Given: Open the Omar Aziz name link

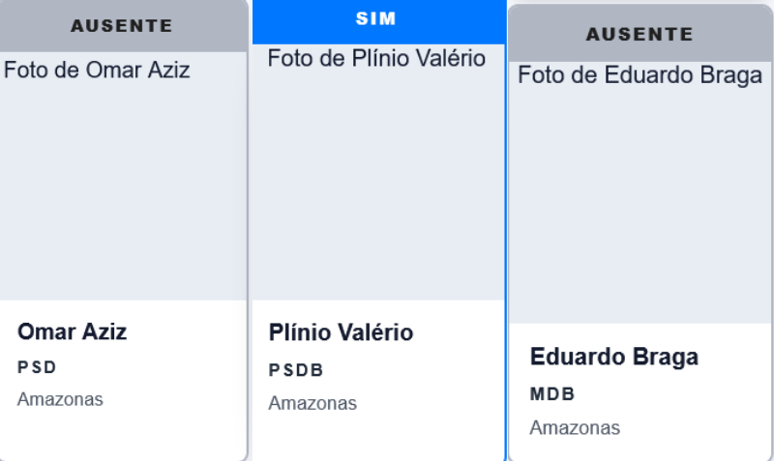Looking at the screenshot, I should point(72,331).
